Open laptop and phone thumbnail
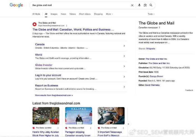Screen dimensions: 196x137 pyautogui.click(x=111, y=116)
